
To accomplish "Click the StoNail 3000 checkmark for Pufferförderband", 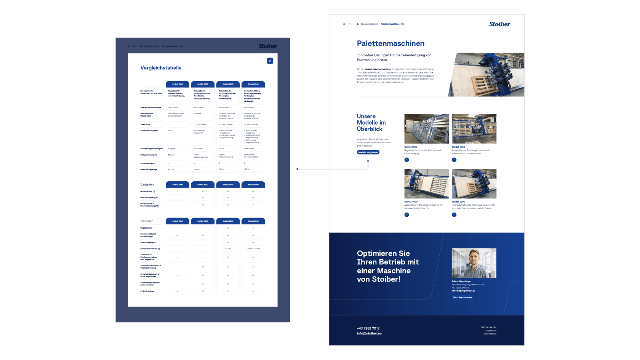I will click(203, 291).
